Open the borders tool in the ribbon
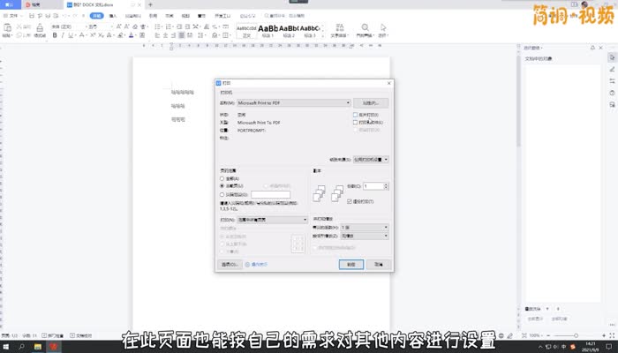The width and height of the screenshot is (618, 353). click(x=226, y=35)
